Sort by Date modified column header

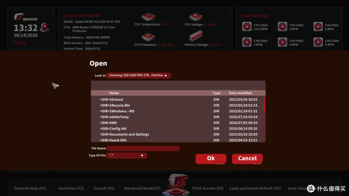click(240, 93)
